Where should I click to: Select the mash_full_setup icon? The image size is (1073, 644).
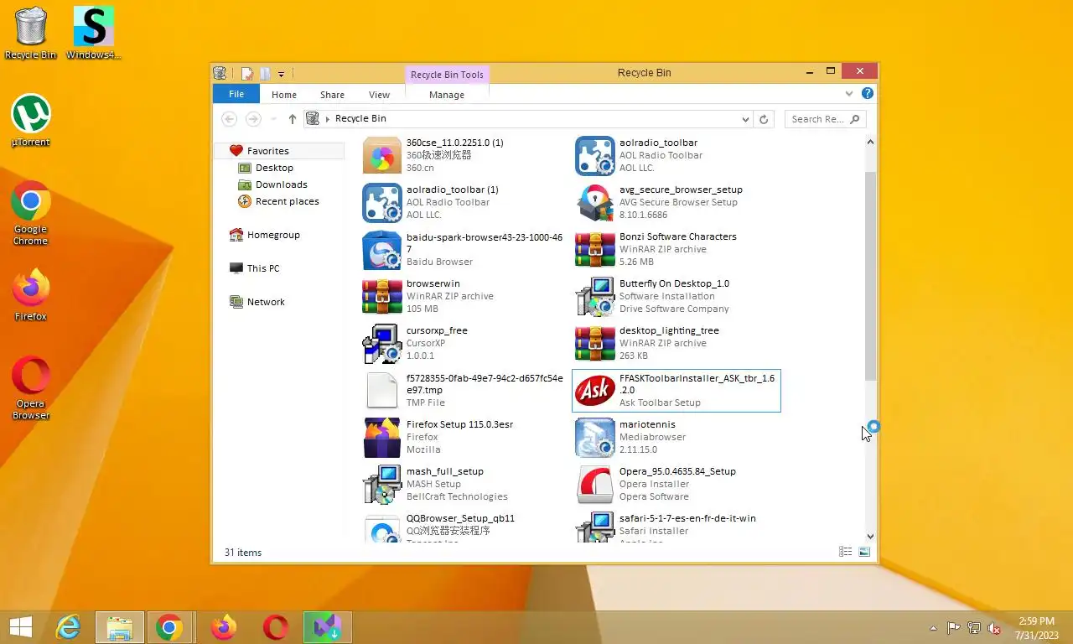[382, 485]
